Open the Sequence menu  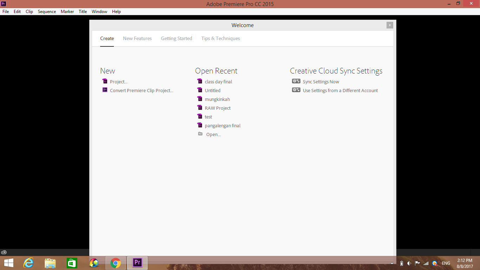click(47, 11)
